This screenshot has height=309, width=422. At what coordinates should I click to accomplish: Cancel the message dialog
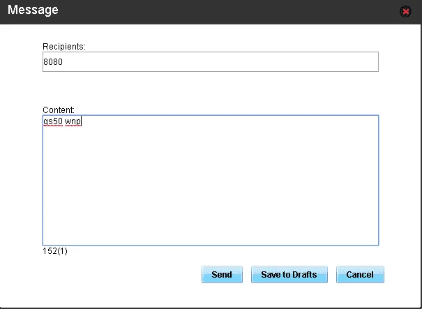(x=360, y=275)
